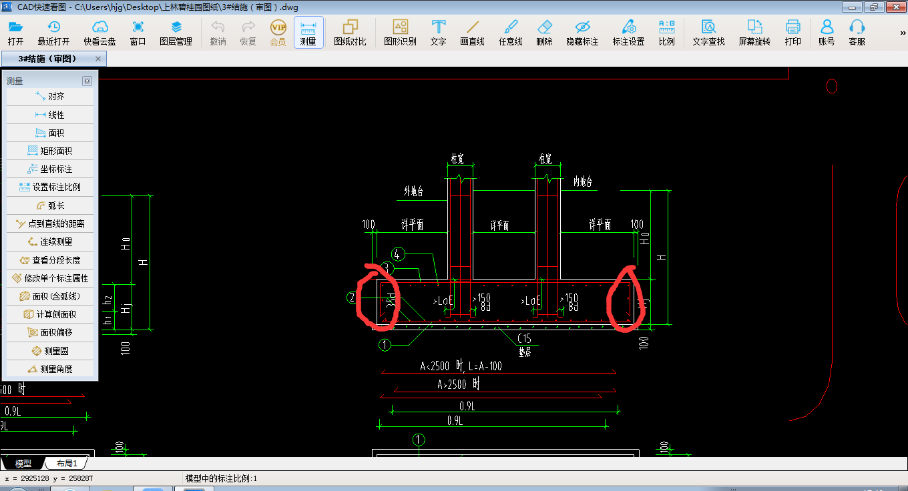Click 模型中的标注比例:1 status text

click(x=221, y=478)
